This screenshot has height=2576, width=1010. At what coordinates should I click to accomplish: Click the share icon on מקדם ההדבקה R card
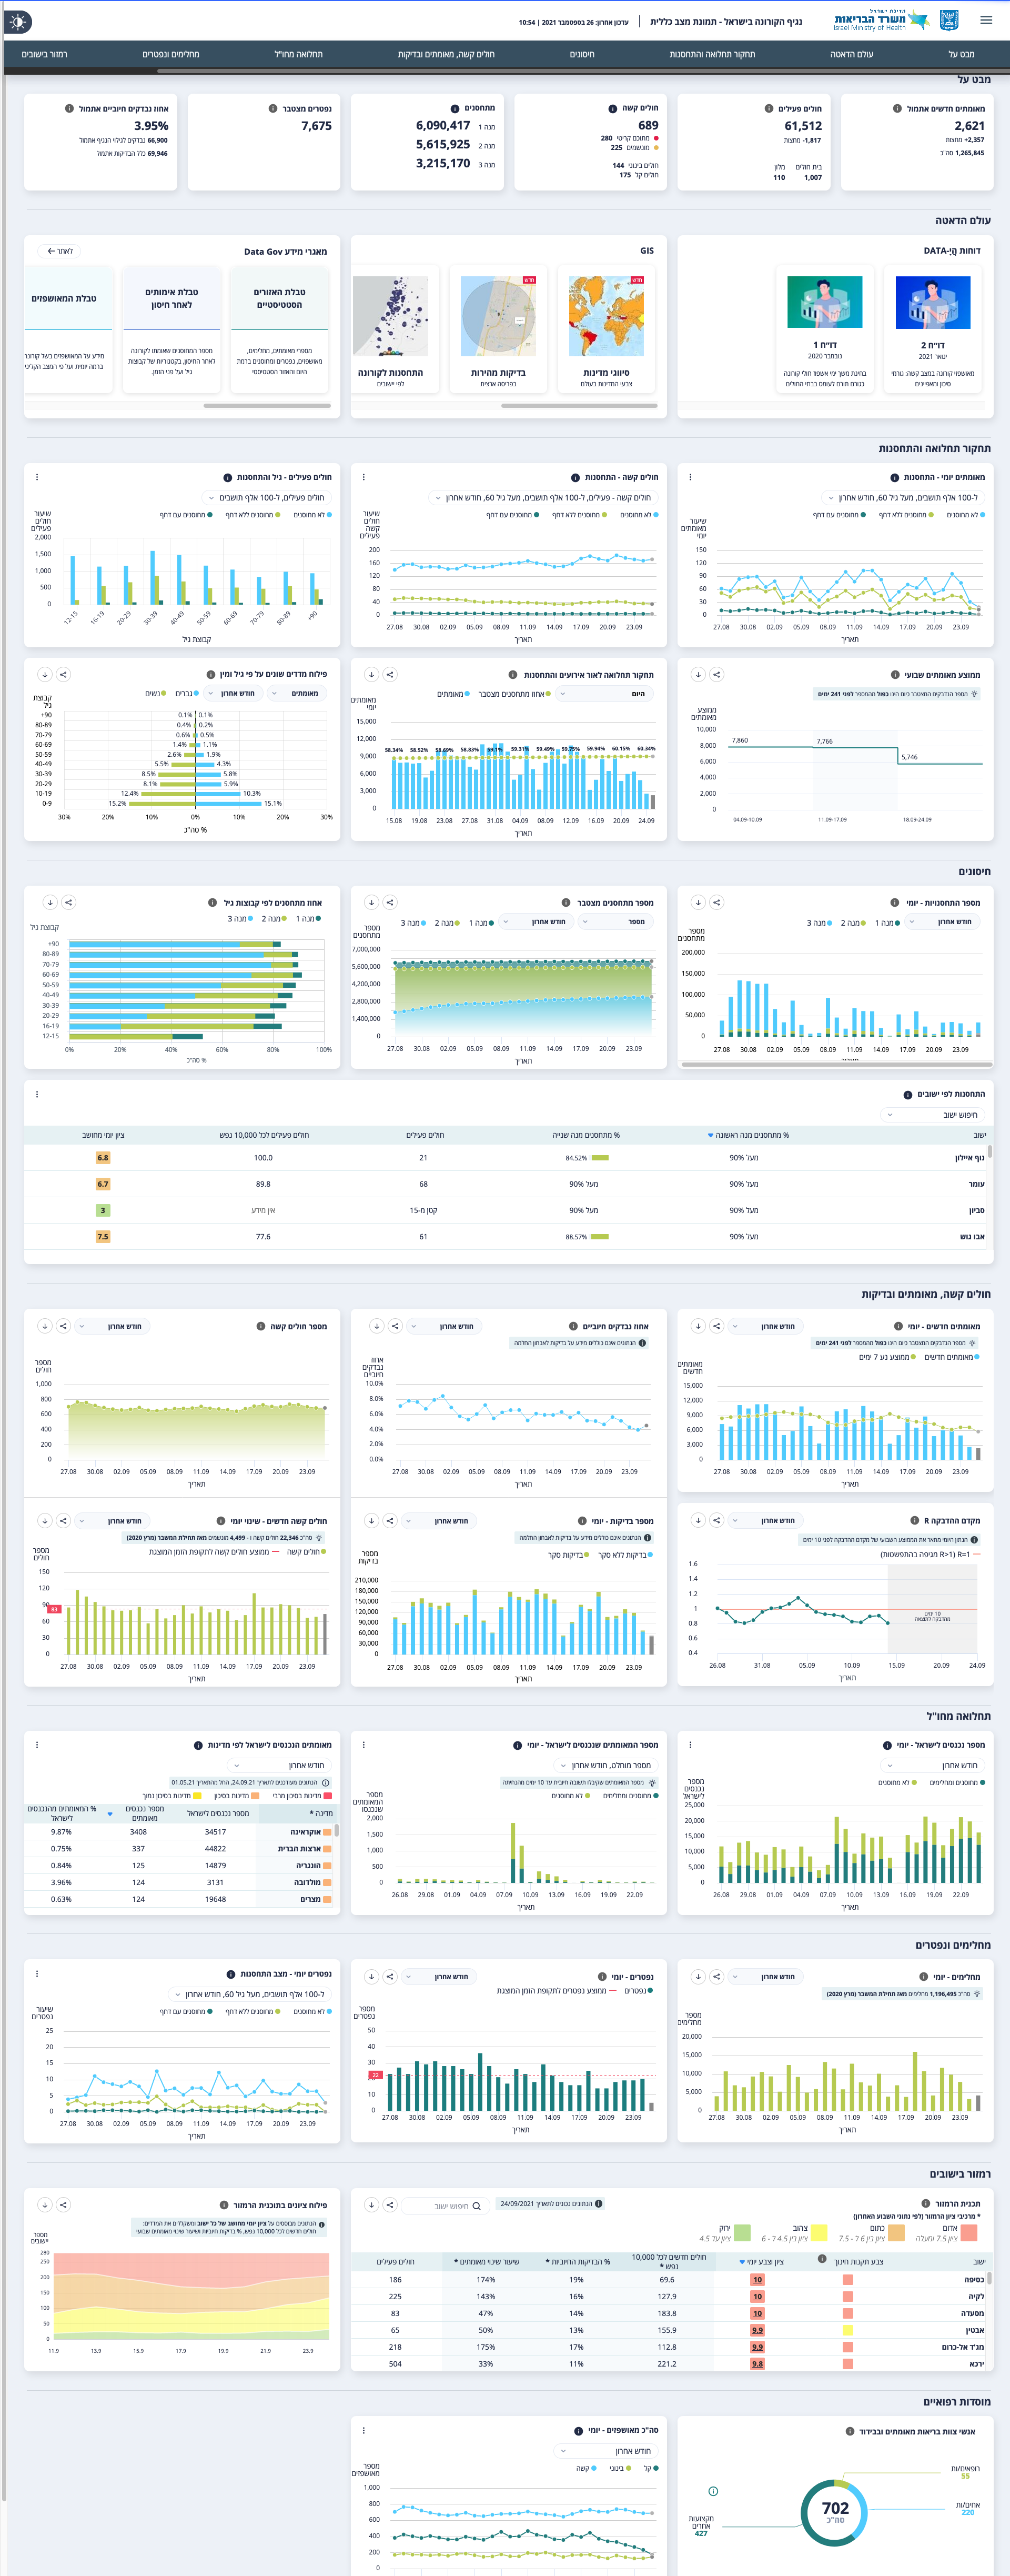[x=716, y=1520]
